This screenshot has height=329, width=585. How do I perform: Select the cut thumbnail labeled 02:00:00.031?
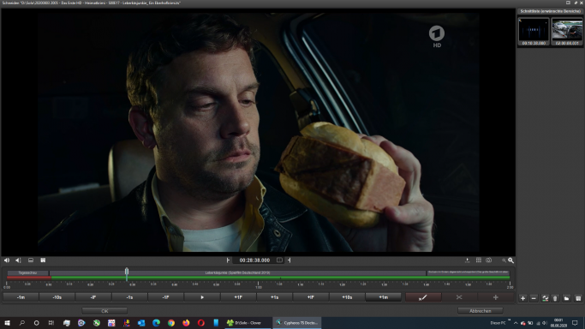click(x=567, y=32)
